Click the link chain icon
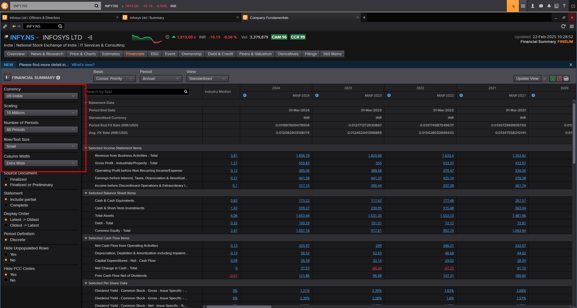The width and height of the screenshot is (577, 308). tap(5, 26)
